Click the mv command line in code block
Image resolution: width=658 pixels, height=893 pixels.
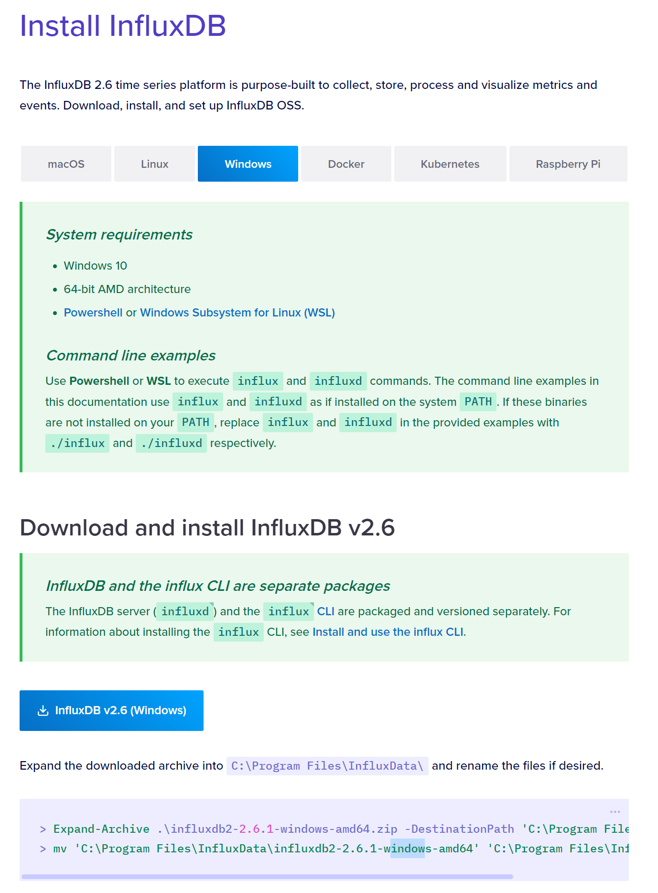[x=334, y=849]
